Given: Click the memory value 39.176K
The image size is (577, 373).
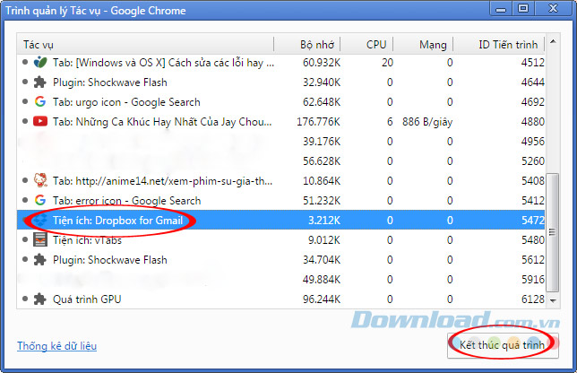Looking at the screenshot, I should pyautogui.click(x=322, y=142).
